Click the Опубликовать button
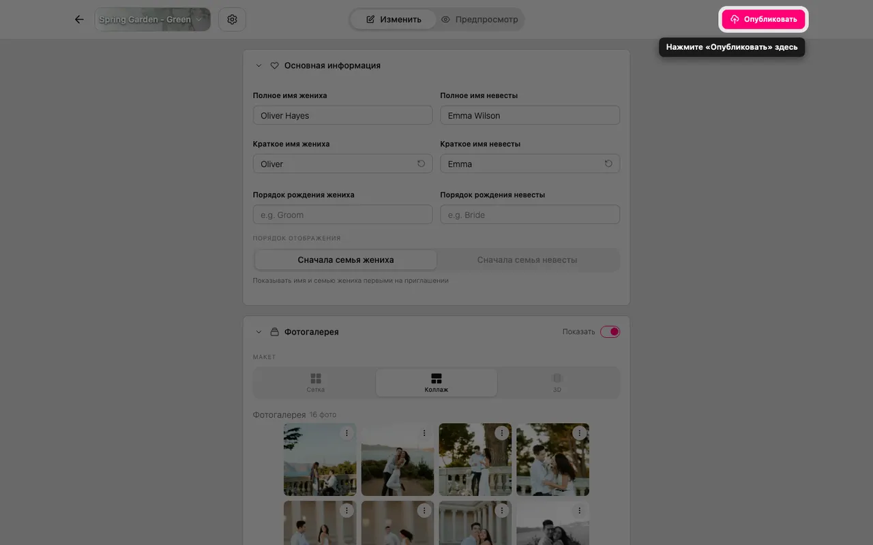Image resolution: width=873 pixels, height=545 pixels. coord(764,19)
